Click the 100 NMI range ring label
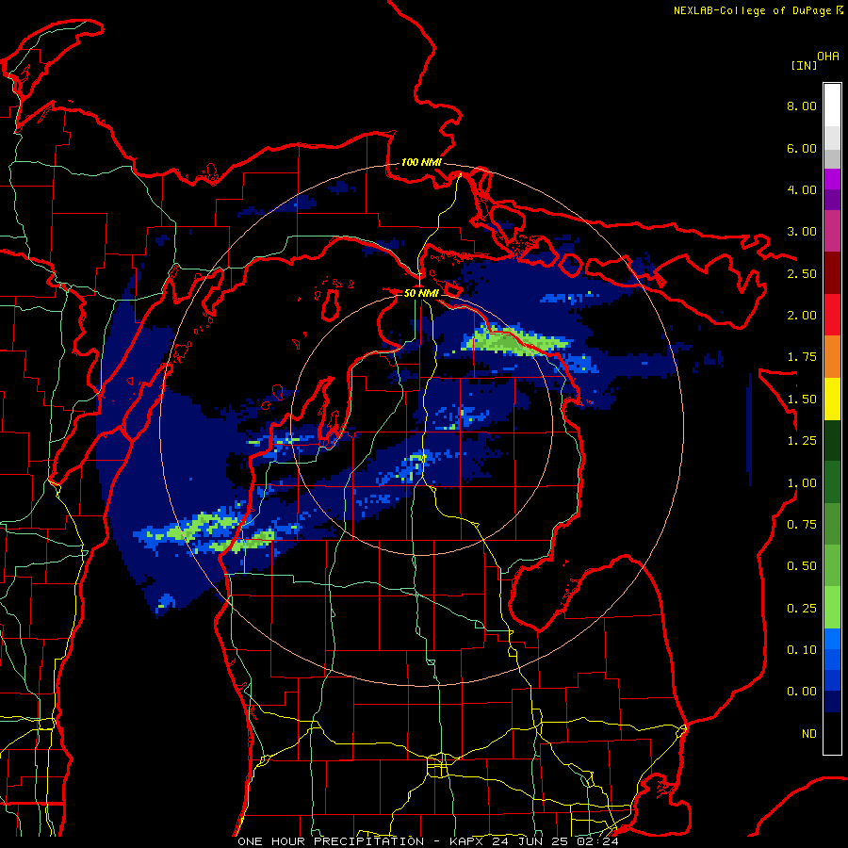Screen dimensions: 848x848 click(x=421, y=162)
